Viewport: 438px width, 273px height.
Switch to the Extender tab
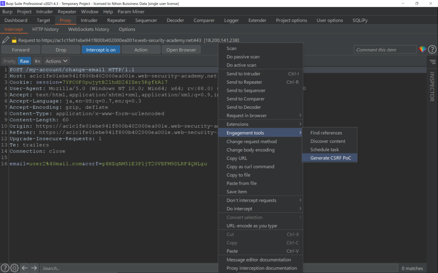pos(257,20)
